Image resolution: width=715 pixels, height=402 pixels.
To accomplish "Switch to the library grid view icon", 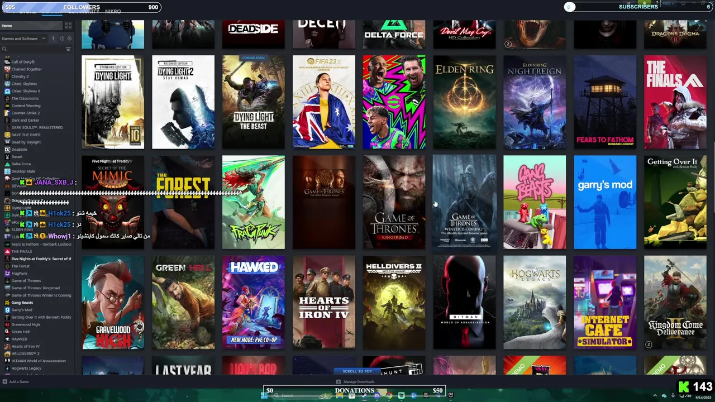I will [x=68, y=26].
